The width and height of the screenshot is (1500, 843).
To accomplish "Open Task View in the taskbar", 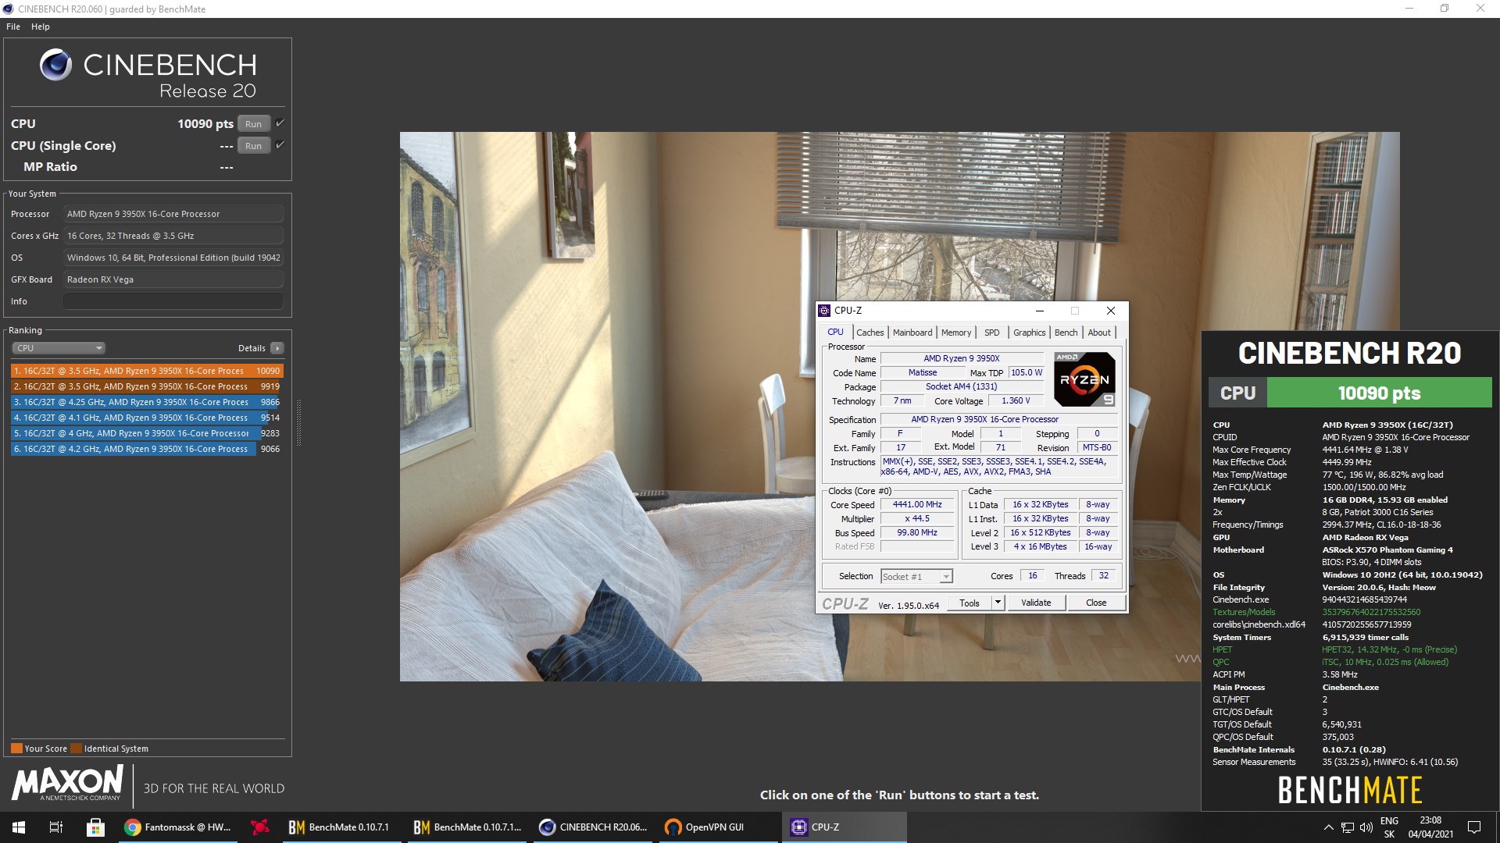I will tap(56, 827).
